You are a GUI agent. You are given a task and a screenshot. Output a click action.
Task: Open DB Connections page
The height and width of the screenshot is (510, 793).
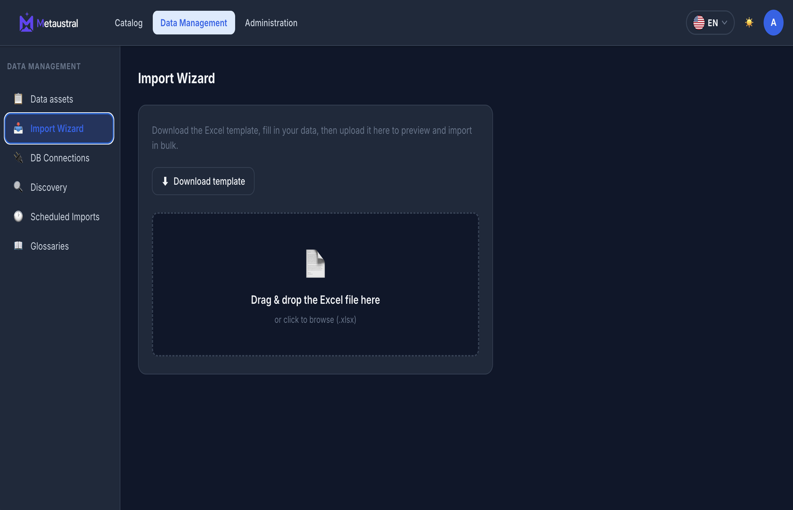[59, 158]
